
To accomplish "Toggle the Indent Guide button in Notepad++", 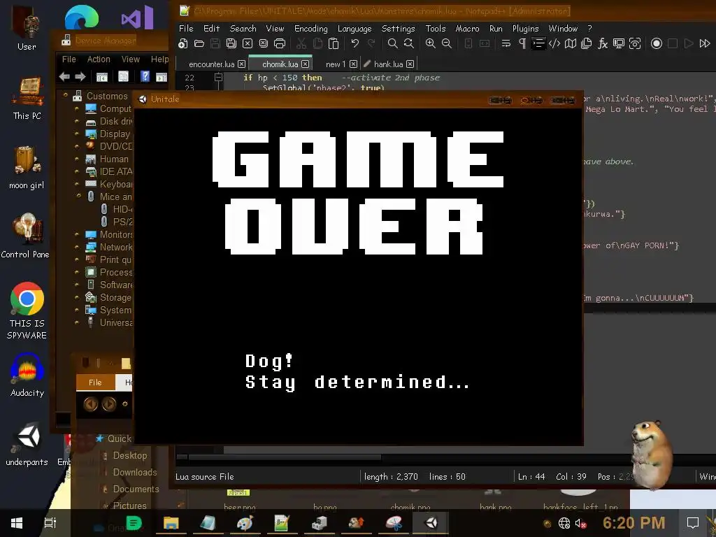I will click(538, 43).
